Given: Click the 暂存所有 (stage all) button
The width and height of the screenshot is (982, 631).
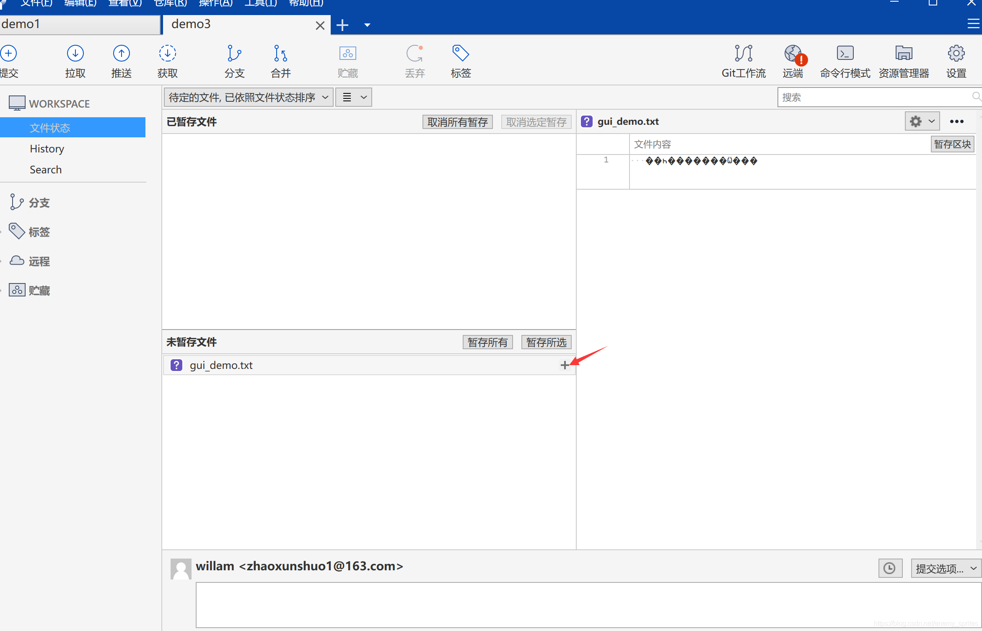Looking at the screenshot, I should pos(487,342).
